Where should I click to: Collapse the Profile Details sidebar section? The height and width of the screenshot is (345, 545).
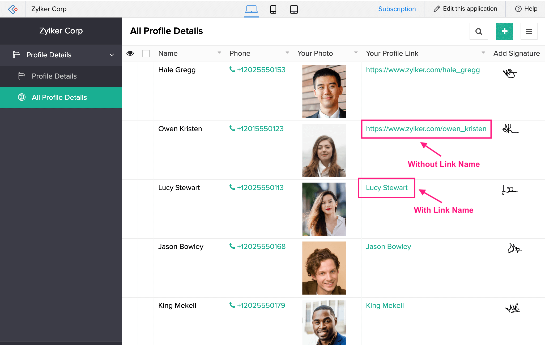point(112,55)
